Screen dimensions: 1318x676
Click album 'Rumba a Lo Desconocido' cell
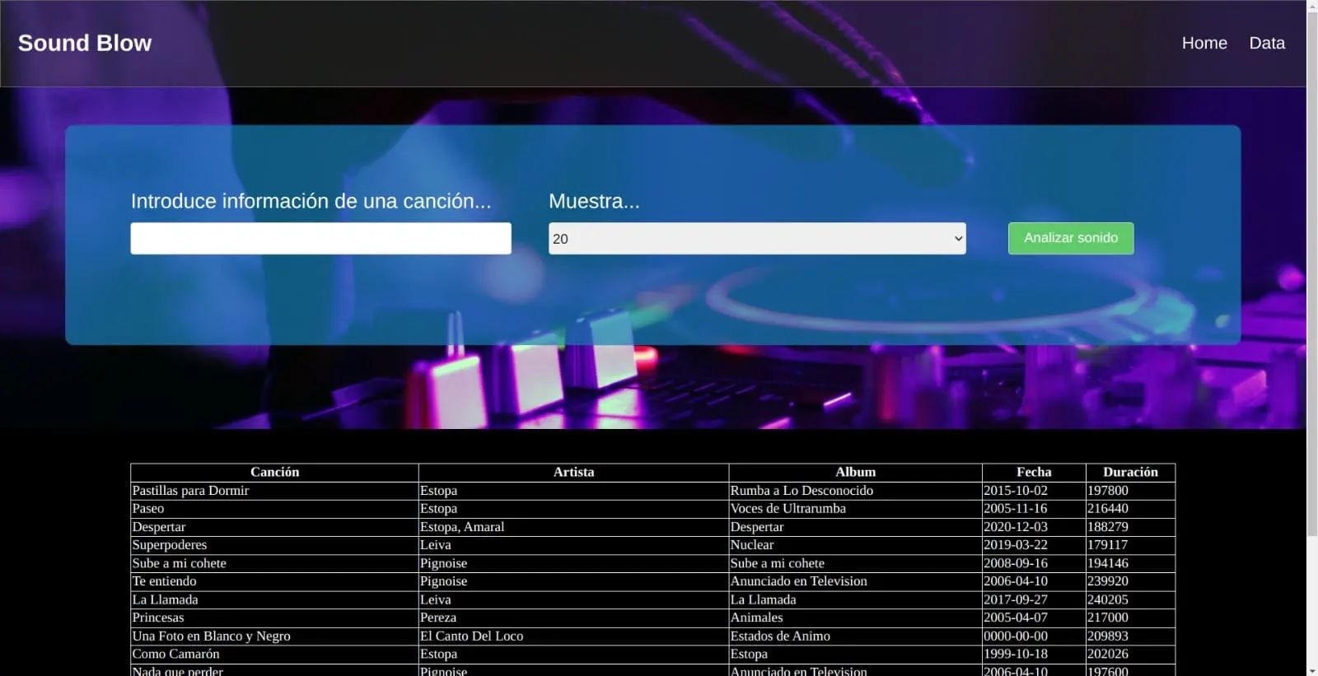[855, 491]
